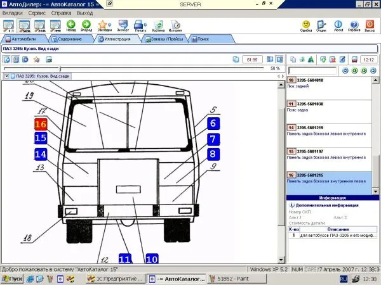The width and height of the screenshot is (381, 285).
Task: Select highlighted part row 16 3205-5601215
Action: point(329,183)
